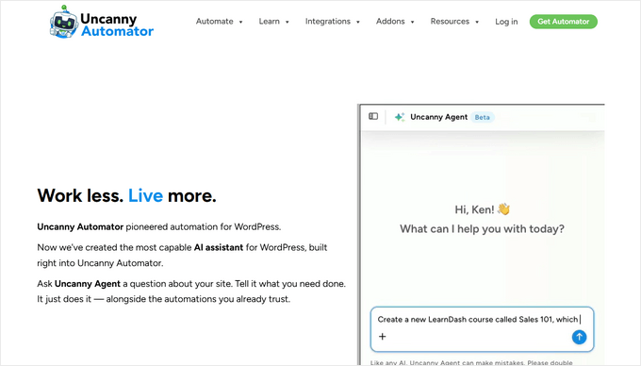The width and height of the screenshot is (641, 366).
Task: Expand the Integrations dropdown arrow
Action: click(358, 22)
